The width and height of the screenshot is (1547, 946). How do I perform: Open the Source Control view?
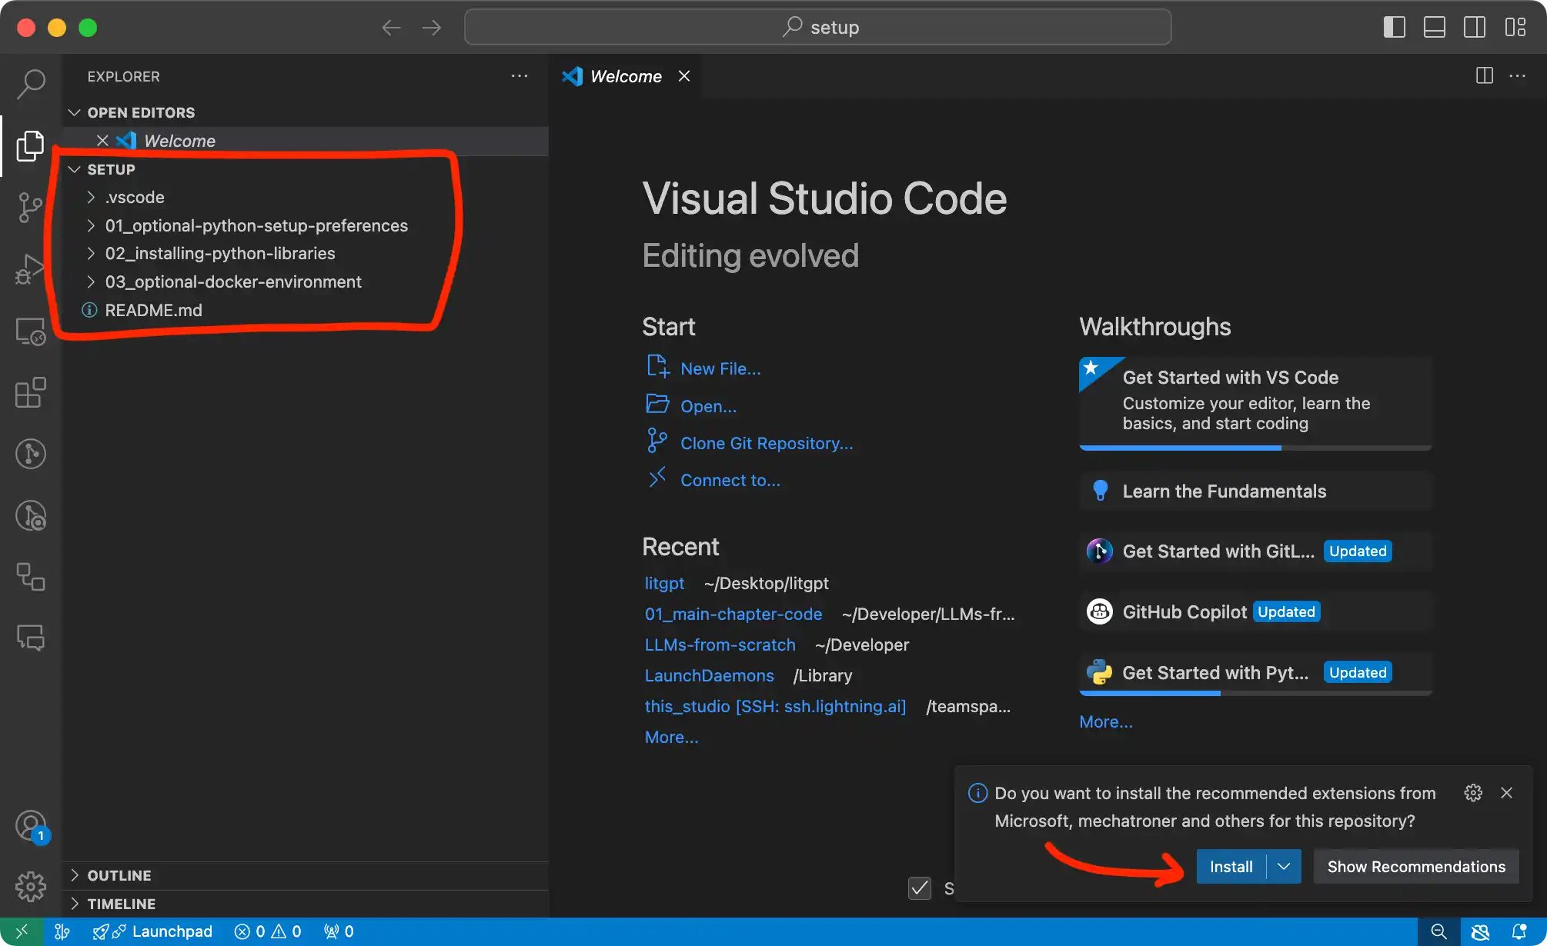(x=31, y=207)
